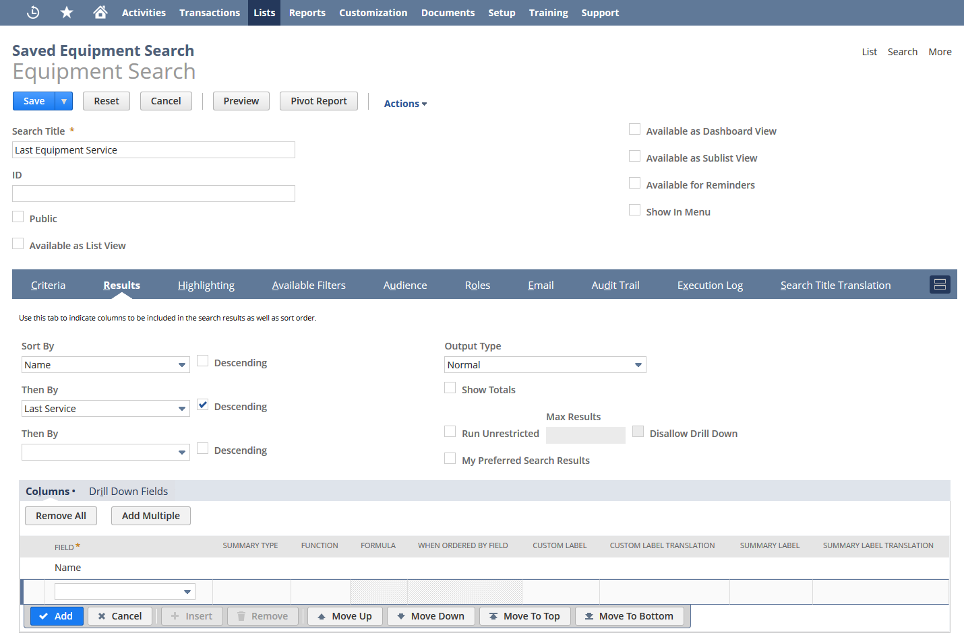
Task: Open the Pivot Report
Action: tap(319, 101)
